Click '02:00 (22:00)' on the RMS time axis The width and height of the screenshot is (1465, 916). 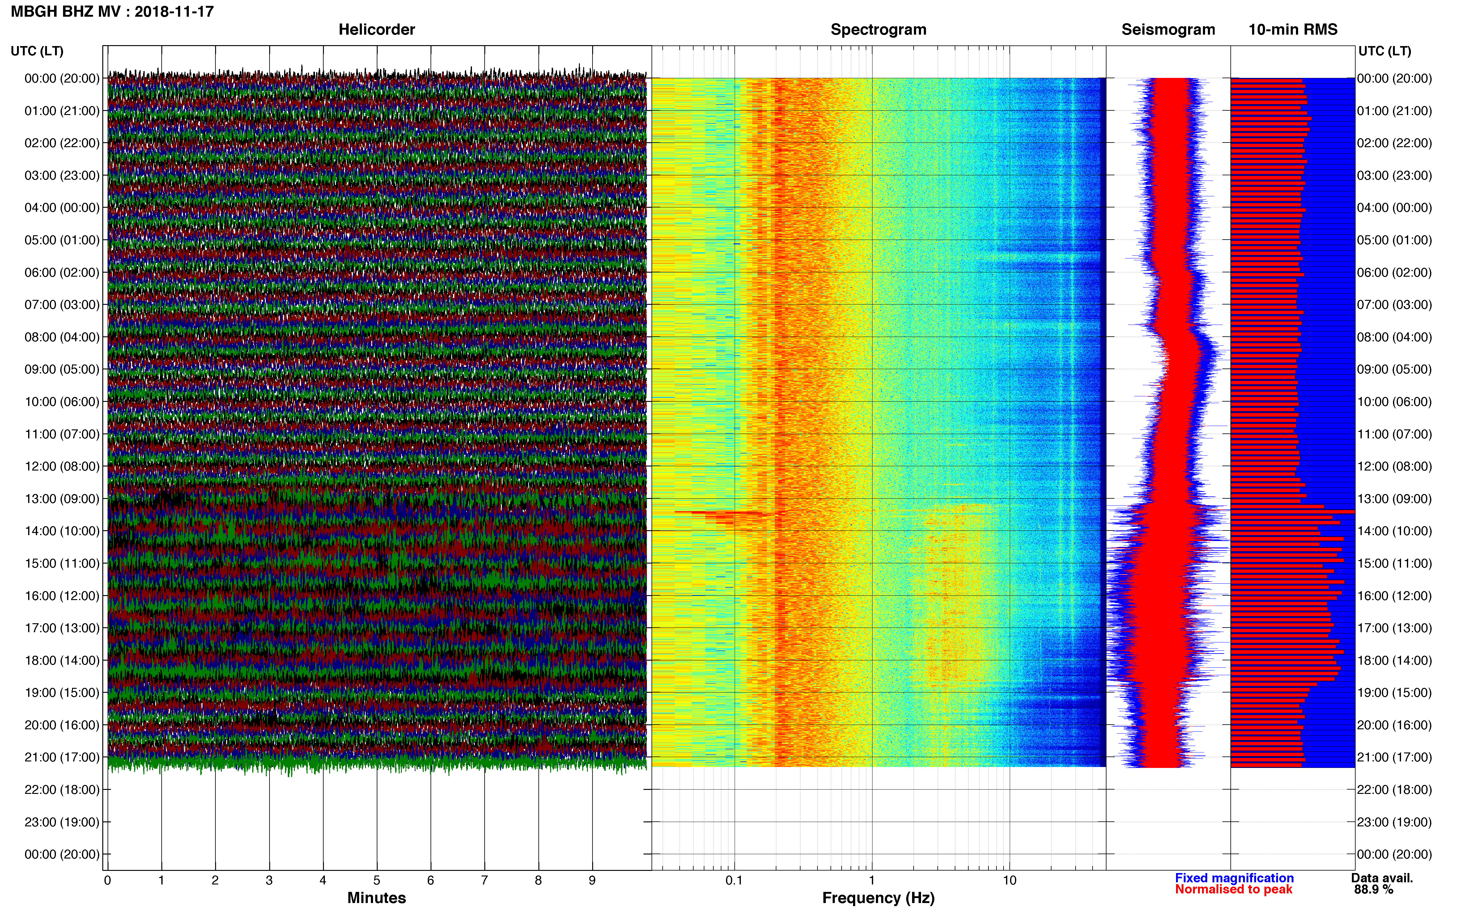click(1395, 143)
